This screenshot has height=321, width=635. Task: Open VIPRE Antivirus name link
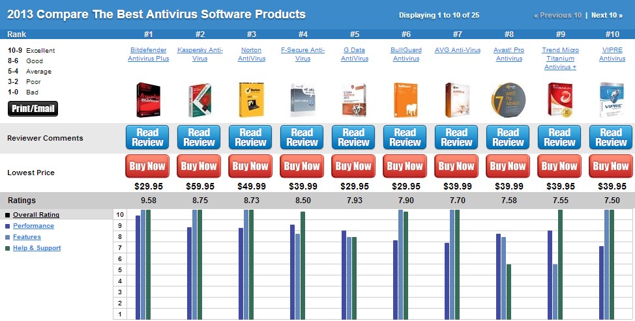point(612,54)
